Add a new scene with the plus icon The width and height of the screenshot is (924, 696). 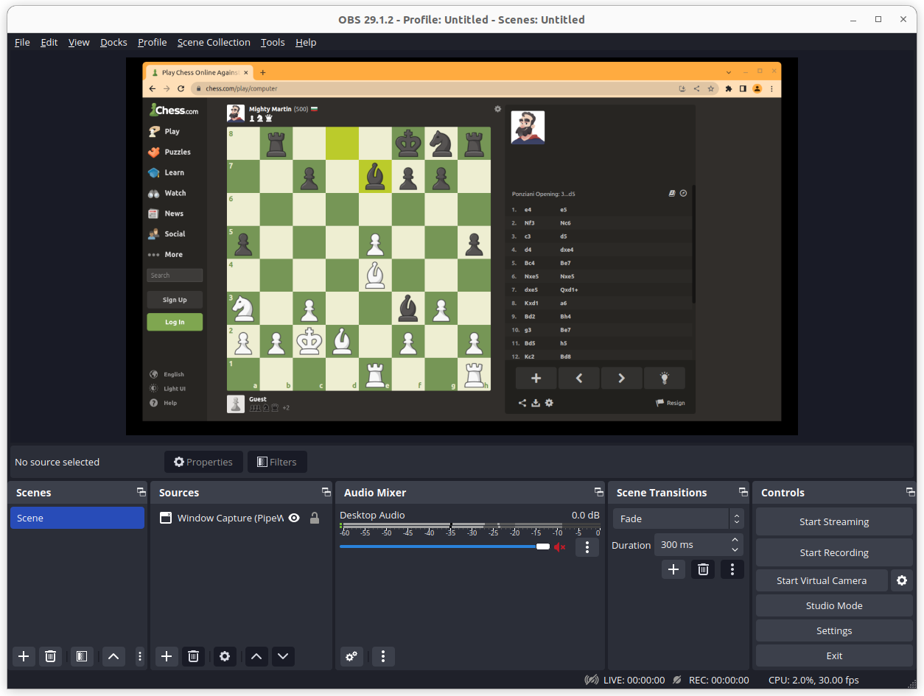click(24, 656)
